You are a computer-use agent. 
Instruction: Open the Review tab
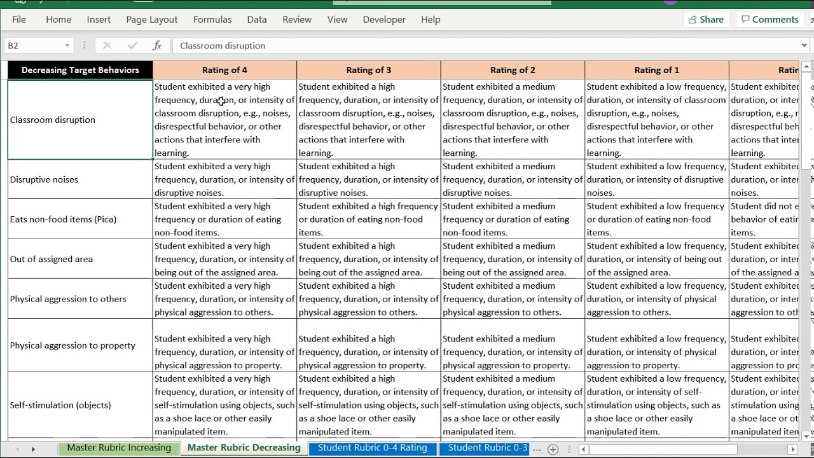[x=297, y=20]
